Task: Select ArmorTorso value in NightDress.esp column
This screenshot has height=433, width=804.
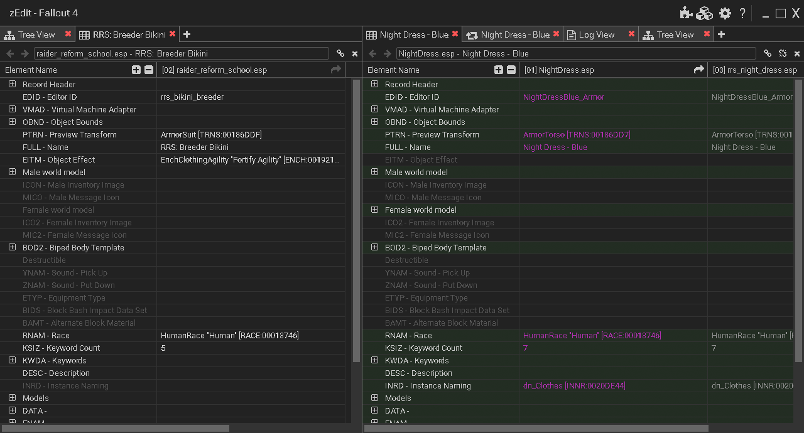Action: tap(577, 134)
